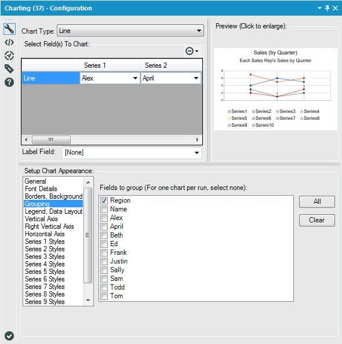This screenshot has height=344, width=342.
Task: Enable the Name checkbox
Action: pyautogui.click(x=104, y=209)
